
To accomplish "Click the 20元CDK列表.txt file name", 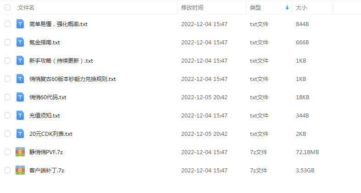I will click(x=50, y=134).
